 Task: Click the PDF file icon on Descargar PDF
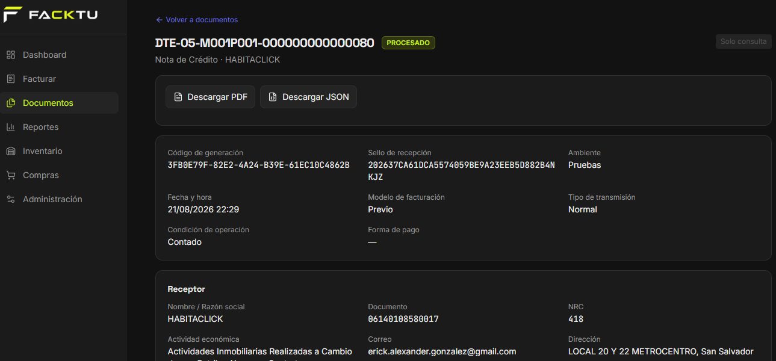click(x=178, y=97)
